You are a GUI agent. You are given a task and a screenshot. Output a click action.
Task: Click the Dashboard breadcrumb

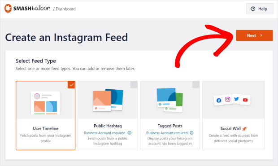point(65,9)
